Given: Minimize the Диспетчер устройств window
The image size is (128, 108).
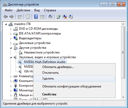Looking at the screenshot, I should [x=104, y=4].
